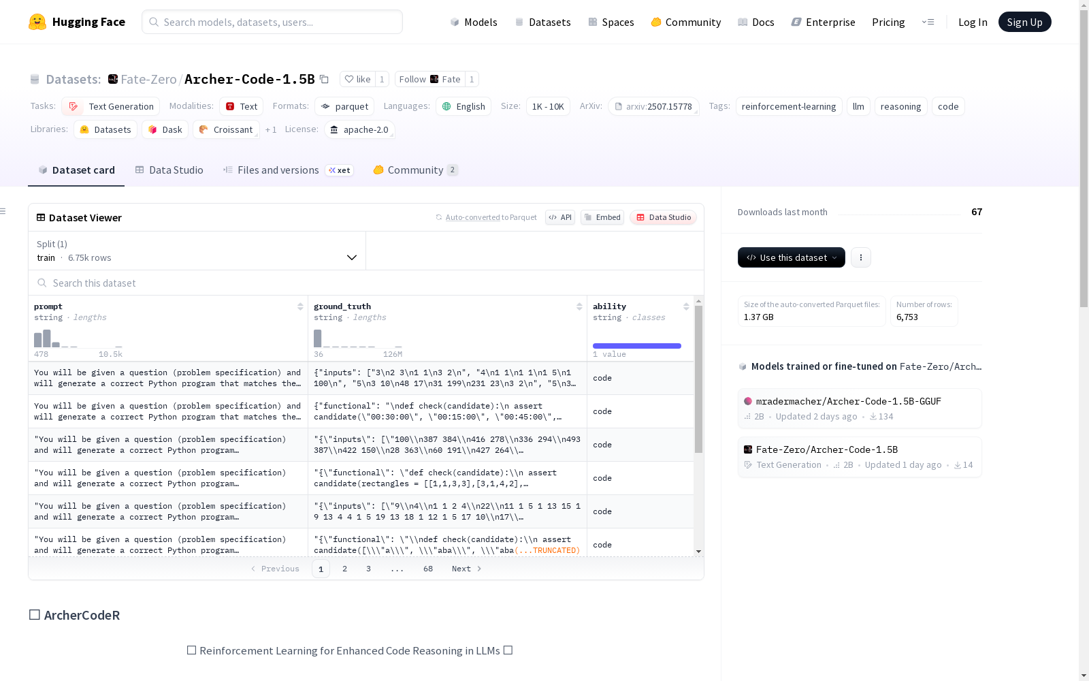Open the Fate-Zero owner link in title

click(148, 79)
